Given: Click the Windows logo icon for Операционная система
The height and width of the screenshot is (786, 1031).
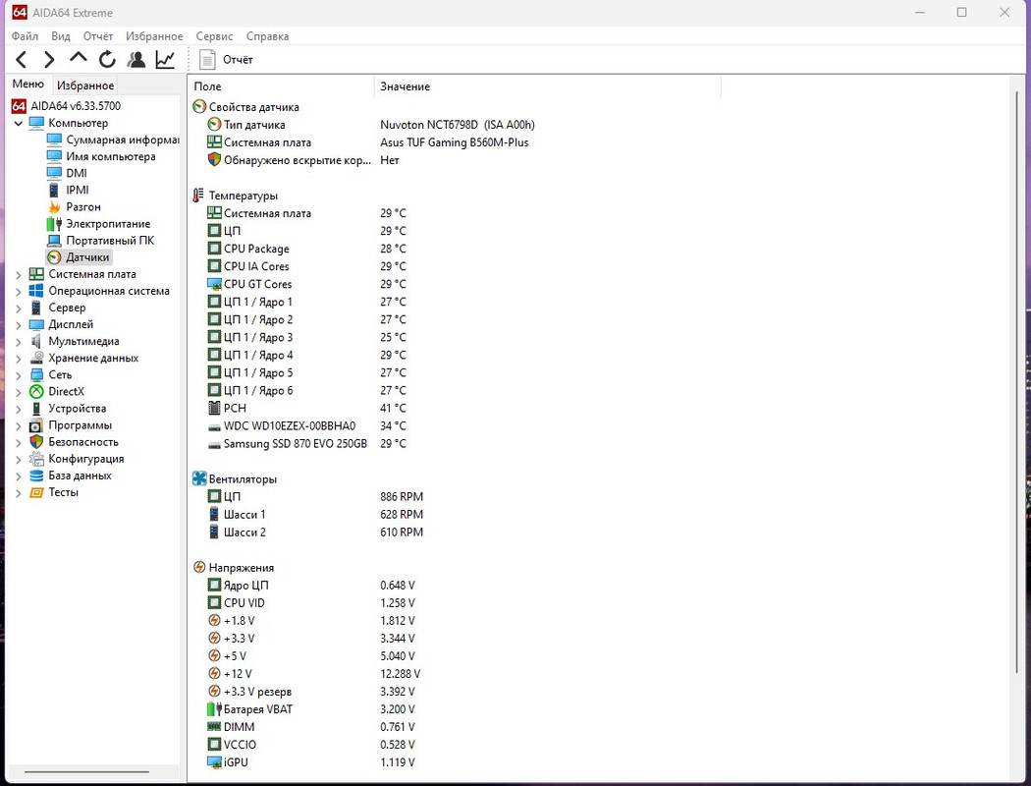Looking at the screenshot, I should 36,291.
